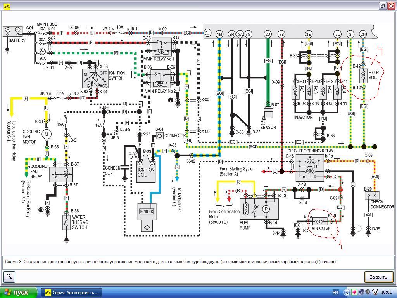Open the network connections tray icon

point(361,293)
